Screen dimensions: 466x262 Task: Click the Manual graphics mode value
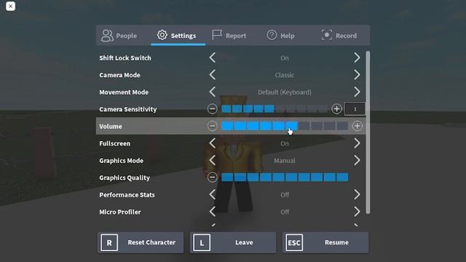[x=285, y=161]
